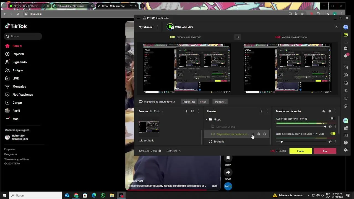Open WhatsApp from Windows taskbar

tap(103, 195)
